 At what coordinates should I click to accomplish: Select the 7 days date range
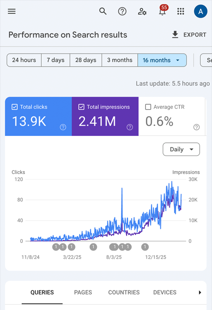56,60
